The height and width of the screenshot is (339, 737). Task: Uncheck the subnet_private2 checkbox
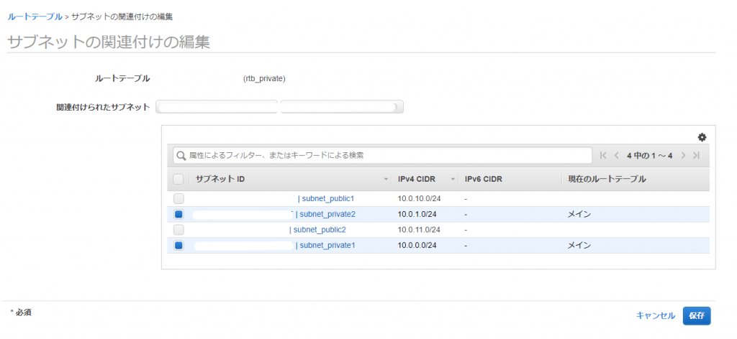[178, 214]
